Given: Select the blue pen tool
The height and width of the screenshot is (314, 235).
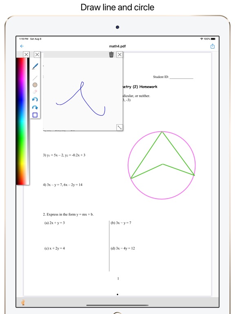Looking at the screenshot, I should pyautogui.click(x=35, y=67).
